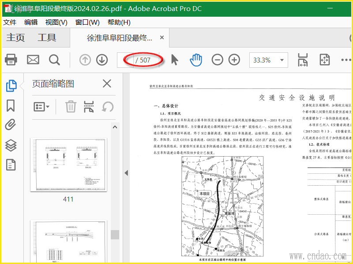The width and height of the screenshot is (353, 264).
Task: Close the 徐淮阜阜阳段最终 document tab
Action: 162,37
